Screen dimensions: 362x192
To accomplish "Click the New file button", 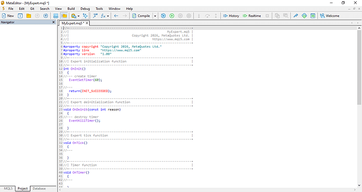I will (x=8, y=16).
